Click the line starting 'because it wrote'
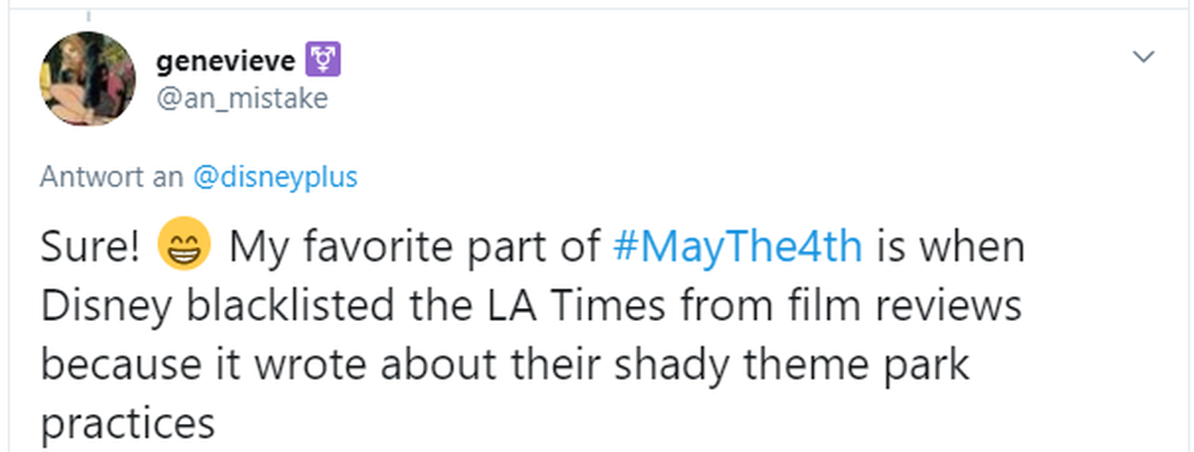Screen dimensions: 1194x452 pyautogui.click(x=504, y=366)
